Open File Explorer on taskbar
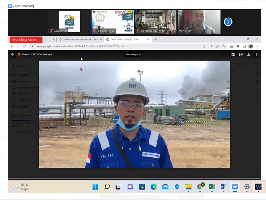The image size is (266, 200). click(x=189, y=187)
